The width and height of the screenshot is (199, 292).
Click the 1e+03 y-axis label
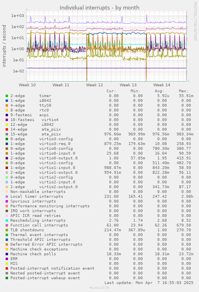[x=18, y=16]
